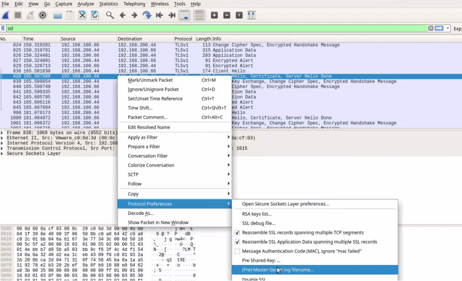Expand Transmission Control Protocol details

point(2,148)
